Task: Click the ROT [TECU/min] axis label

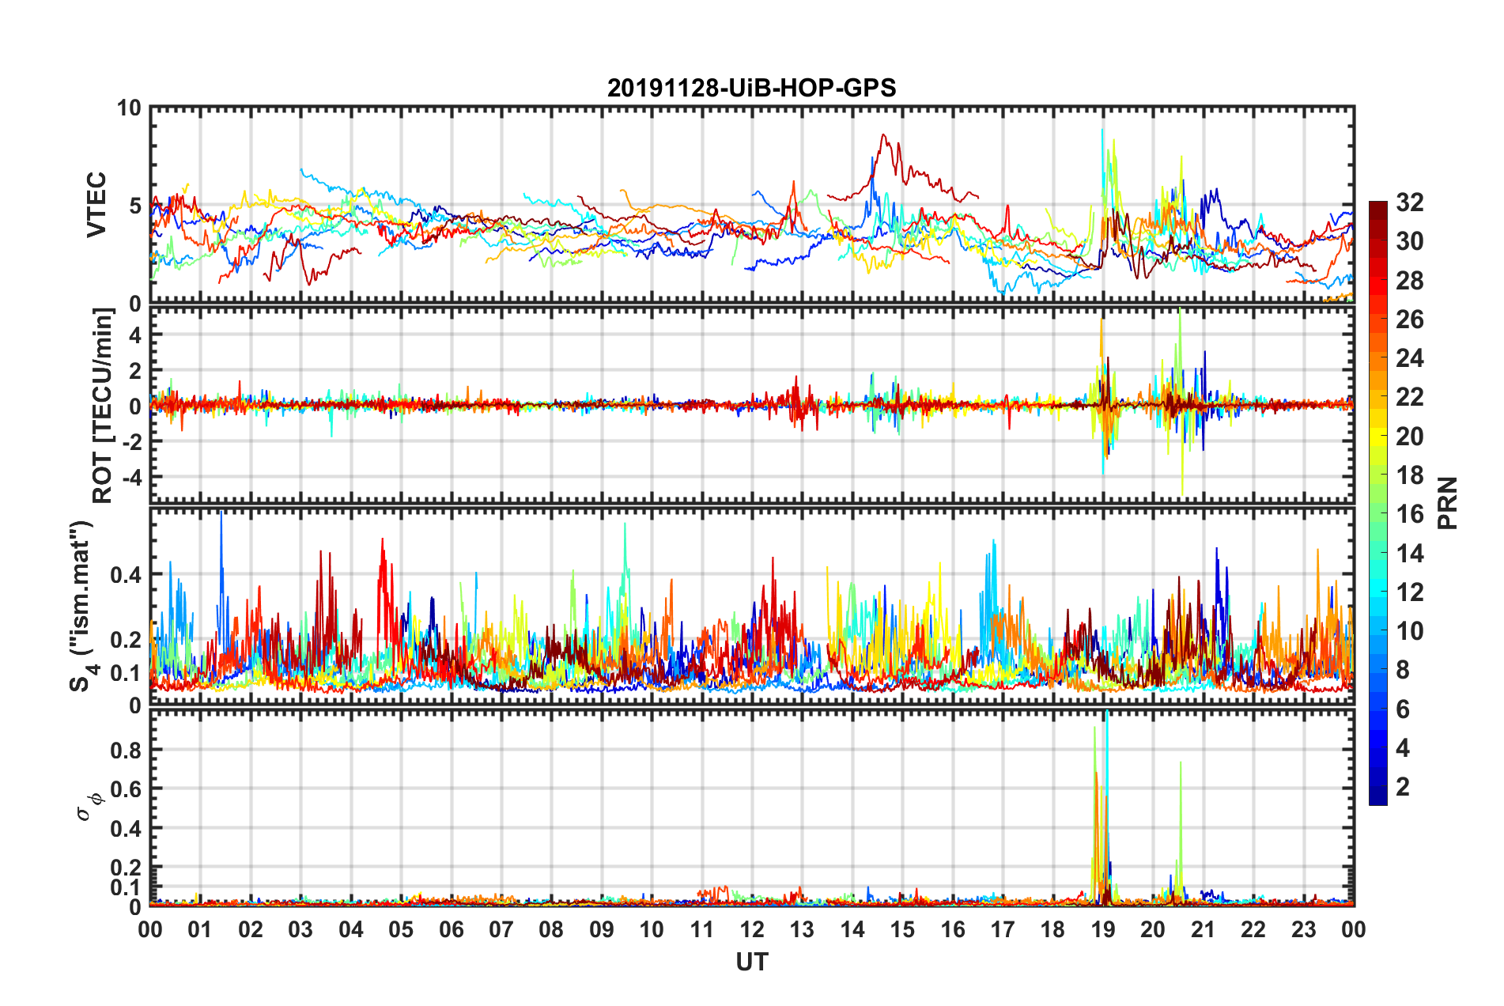Action: click(x=102, y=406)
